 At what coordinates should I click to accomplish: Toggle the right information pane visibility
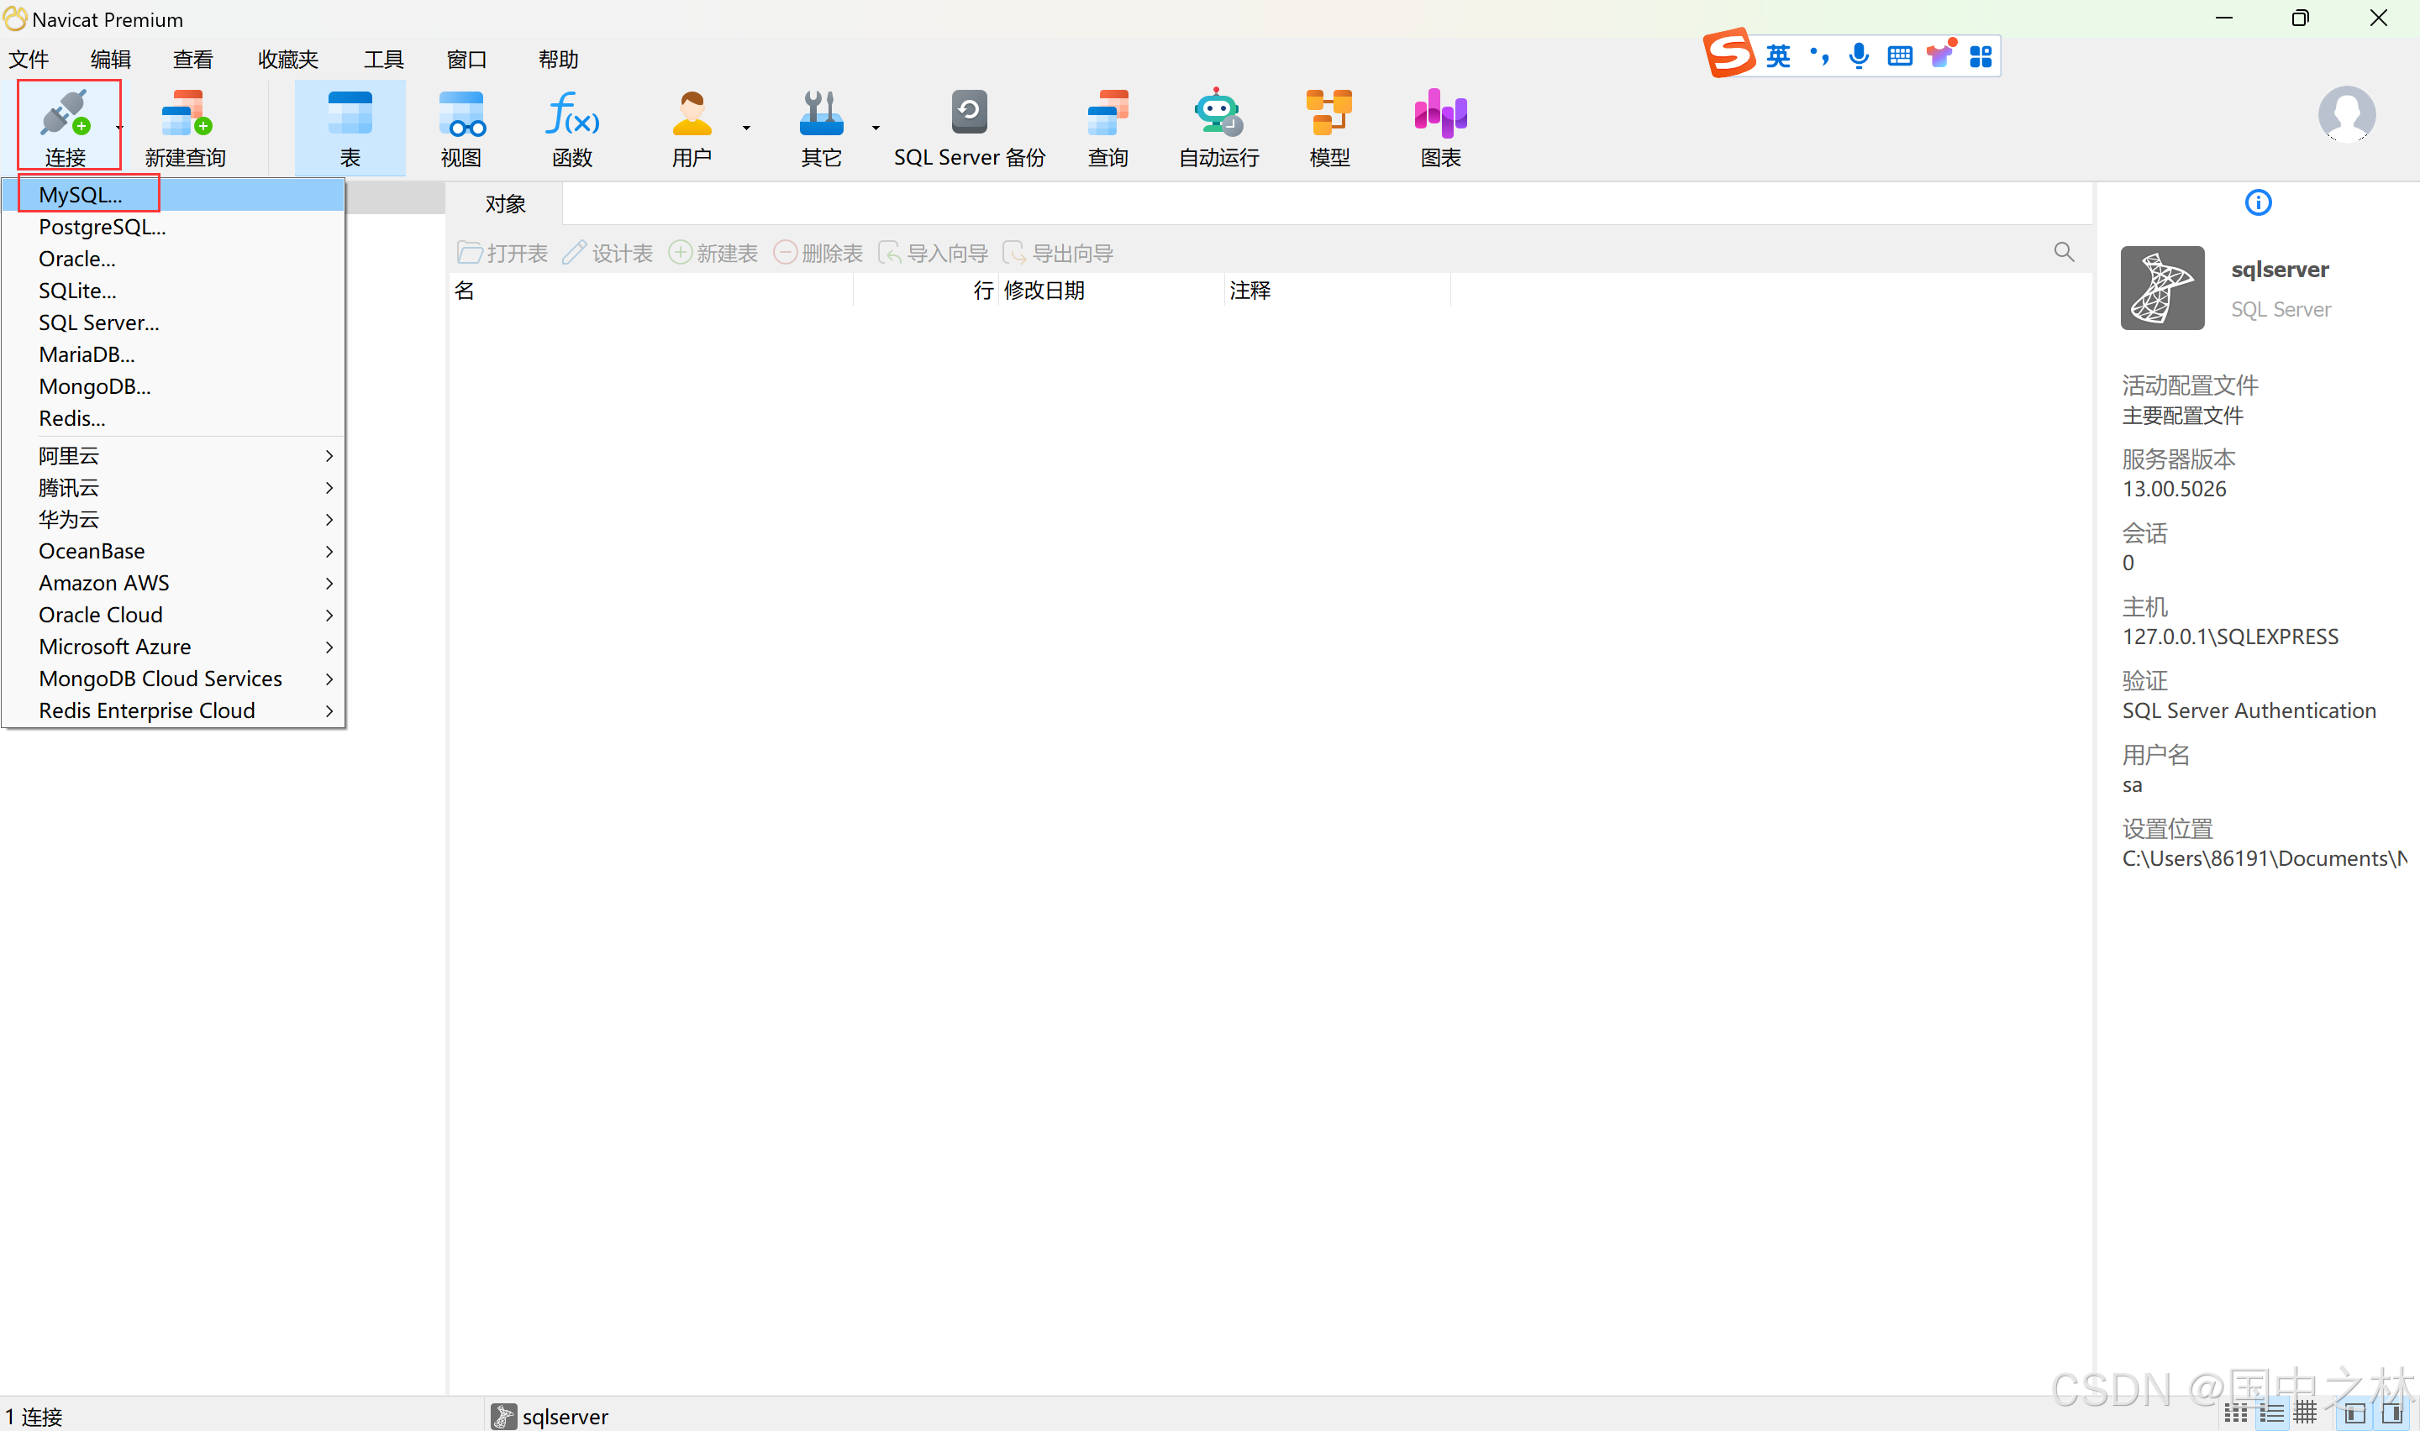coord(2393,1413)
